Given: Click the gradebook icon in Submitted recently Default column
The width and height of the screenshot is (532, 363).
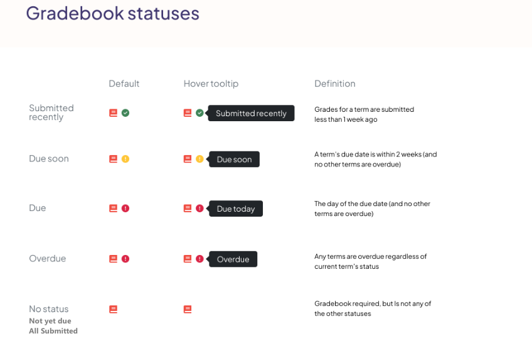Looking at the screenshot, I should pyautogui.click(x=114, y=113).
